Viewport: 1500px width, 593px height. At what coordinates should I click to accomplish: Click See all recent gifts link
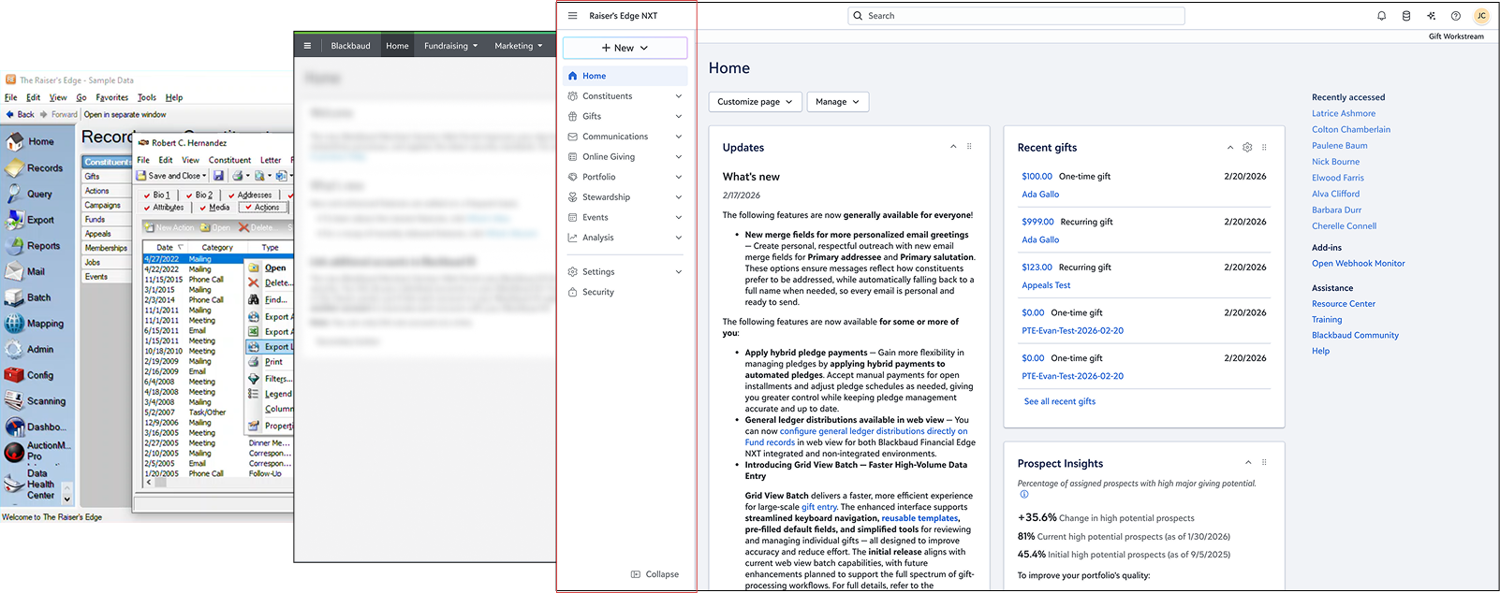1059,401
